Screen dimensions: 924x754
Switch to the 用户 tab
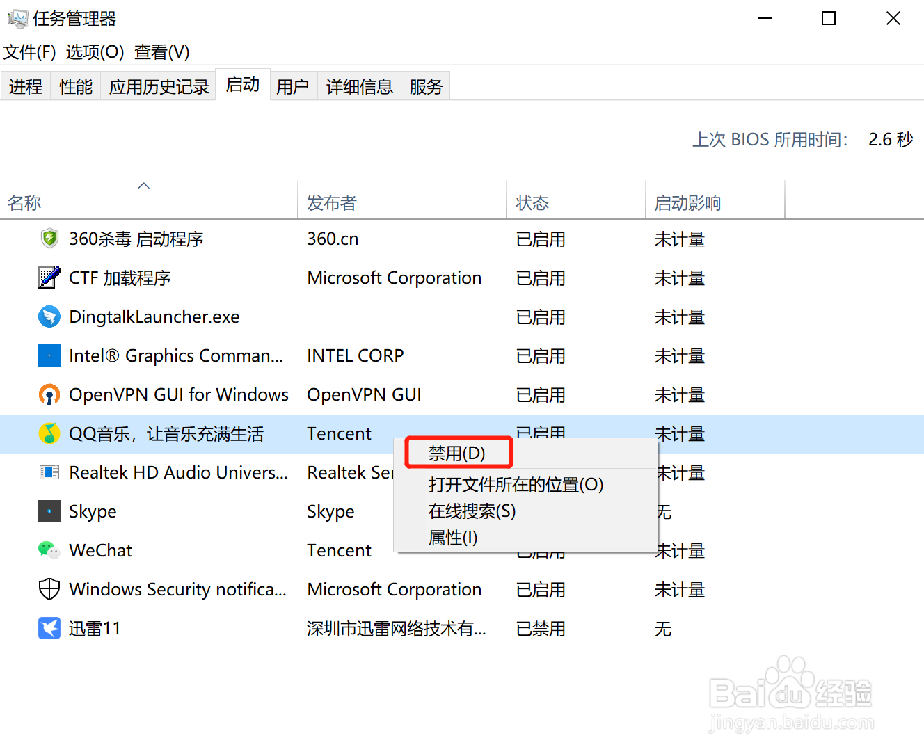[x=293, y=86]
